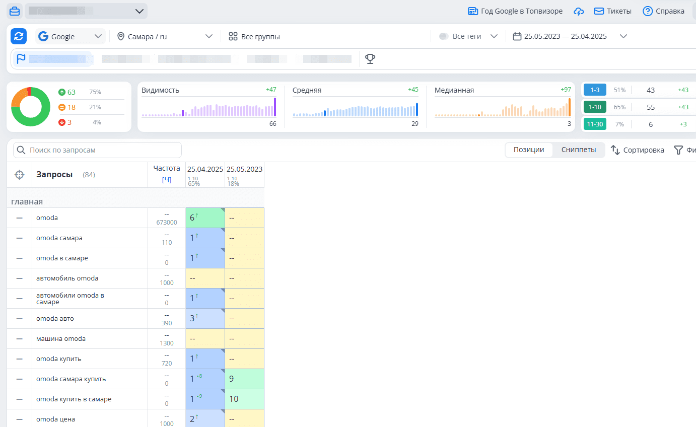696x427 pixels.
Task: Open the Сортировка options
Action: 638,150
